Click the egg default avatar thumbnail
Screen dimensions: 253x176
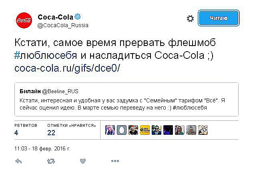[122, 130]
